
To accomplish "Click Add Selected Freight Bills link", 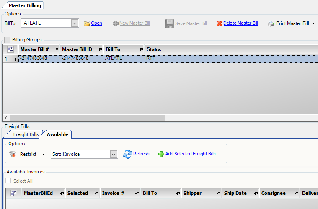I will tap(191, 154).
